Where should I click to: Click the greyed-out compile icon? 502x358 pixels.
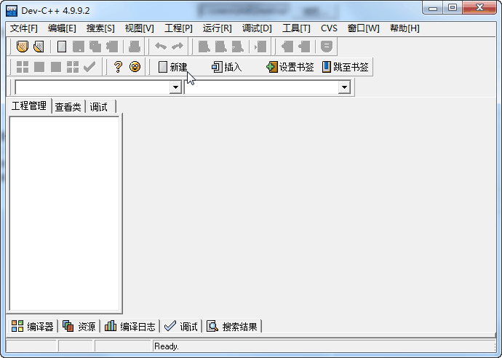[23, 67]
